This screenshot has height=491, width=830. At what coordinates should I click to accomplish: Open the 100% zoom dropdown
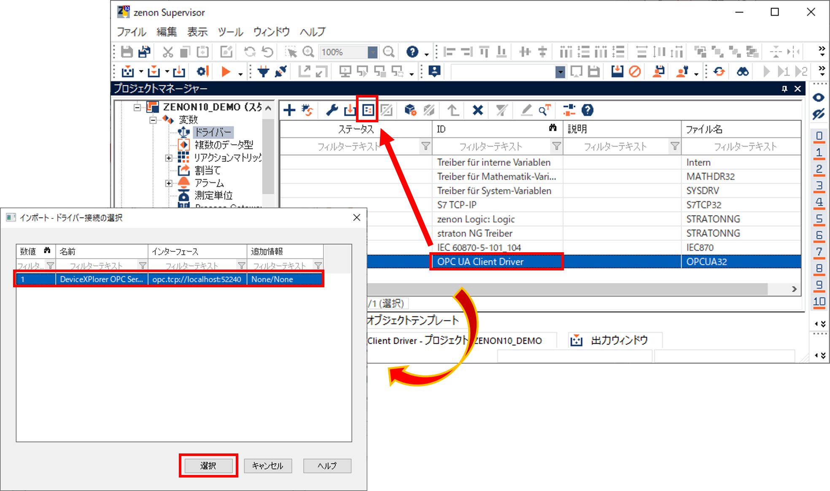372,52
